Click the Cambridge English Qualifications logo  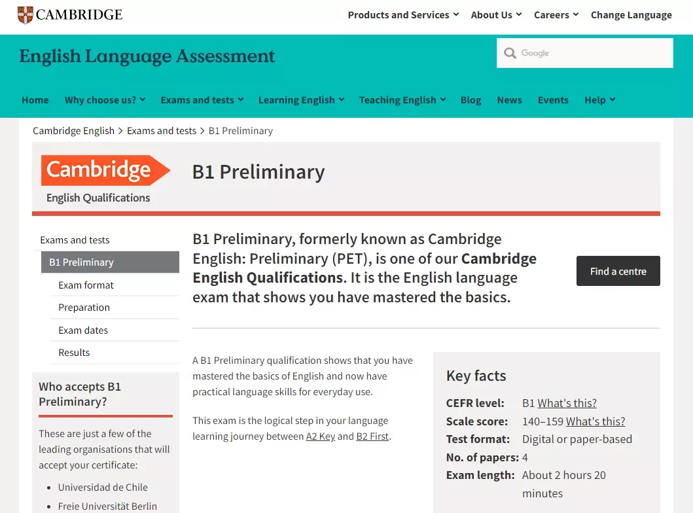click(x=105, y=179)
